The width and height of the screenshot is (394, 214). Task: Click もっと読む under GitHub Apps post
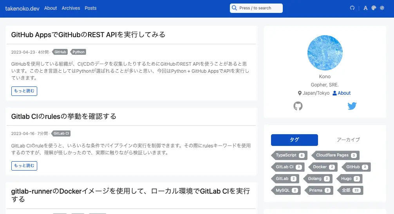point(24,91)
